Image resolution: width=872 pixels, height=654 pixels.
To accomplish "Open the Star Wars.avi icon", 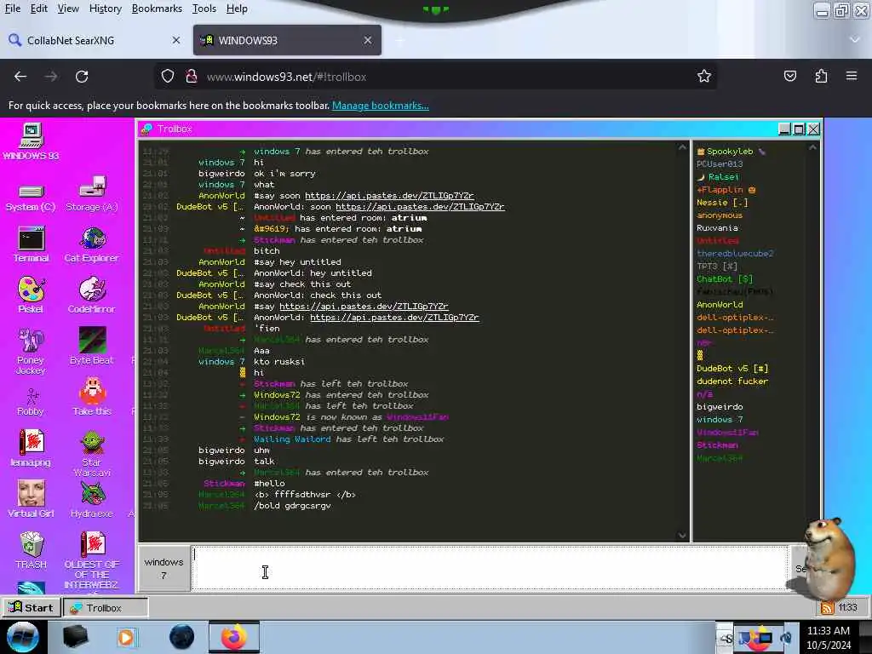I will 92,453.
